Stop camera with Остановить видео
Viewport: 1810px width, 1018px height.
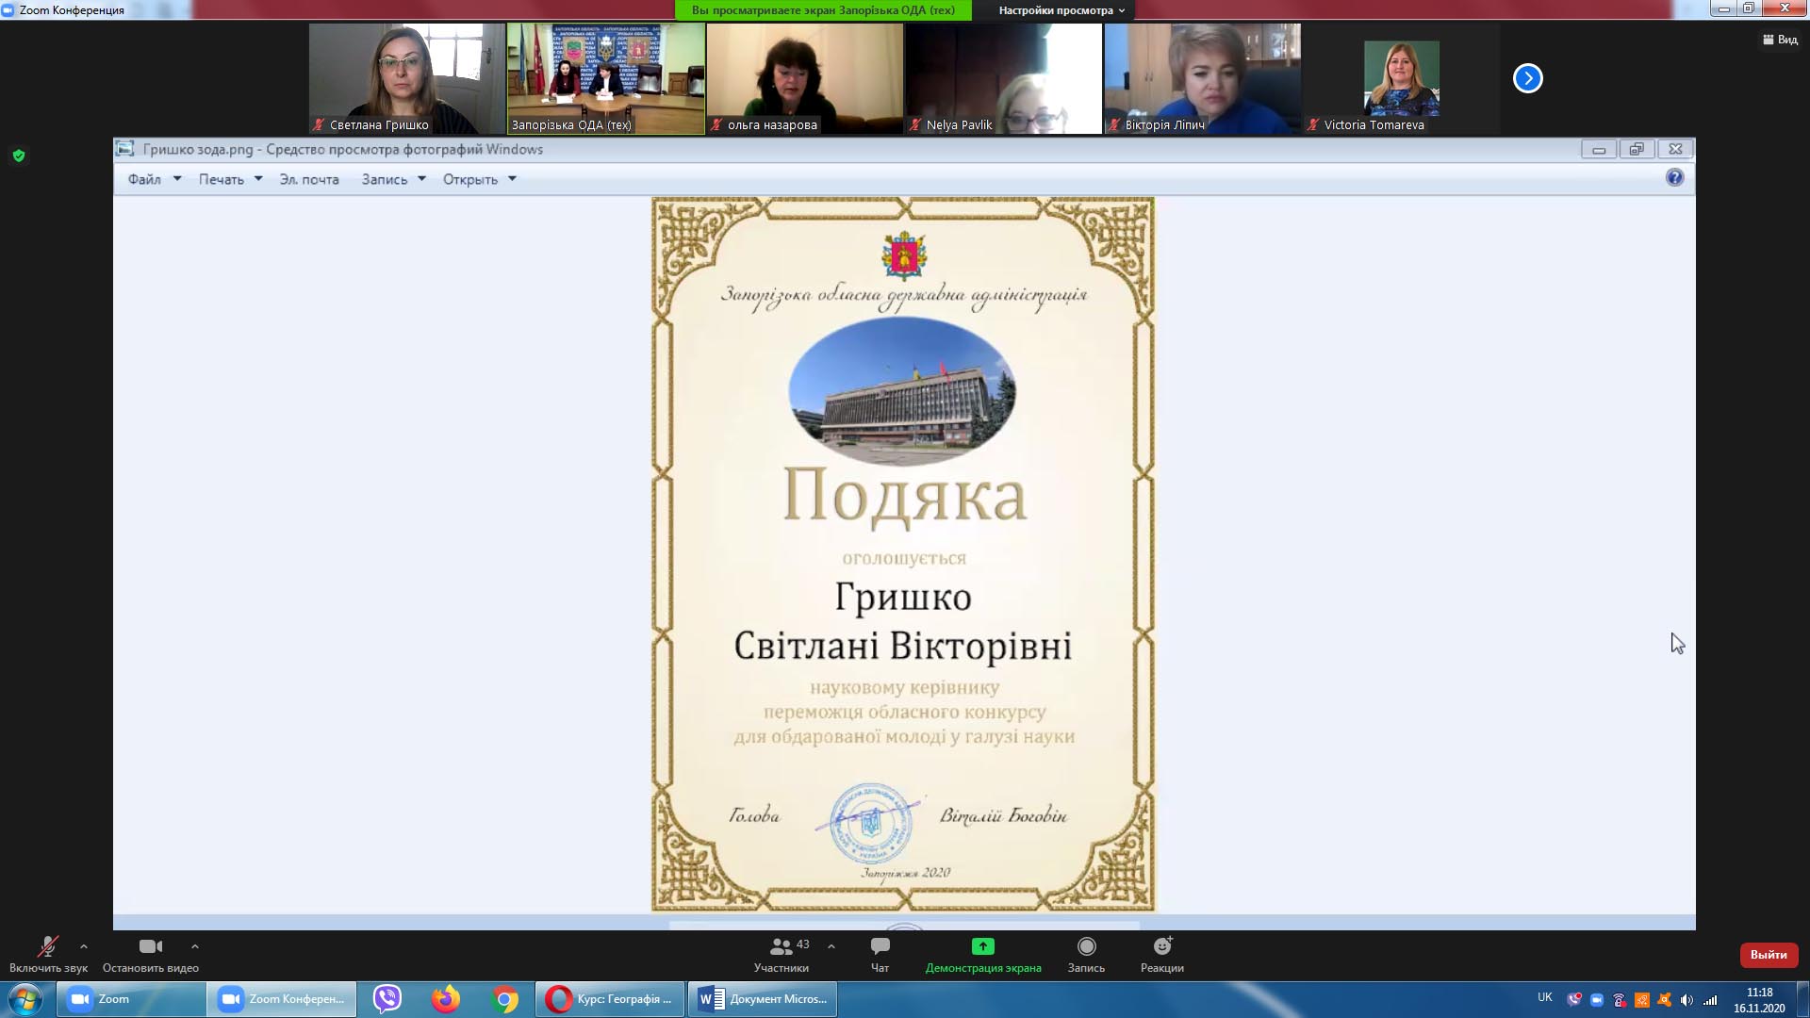pyautogui.click(x=150, y=947)
